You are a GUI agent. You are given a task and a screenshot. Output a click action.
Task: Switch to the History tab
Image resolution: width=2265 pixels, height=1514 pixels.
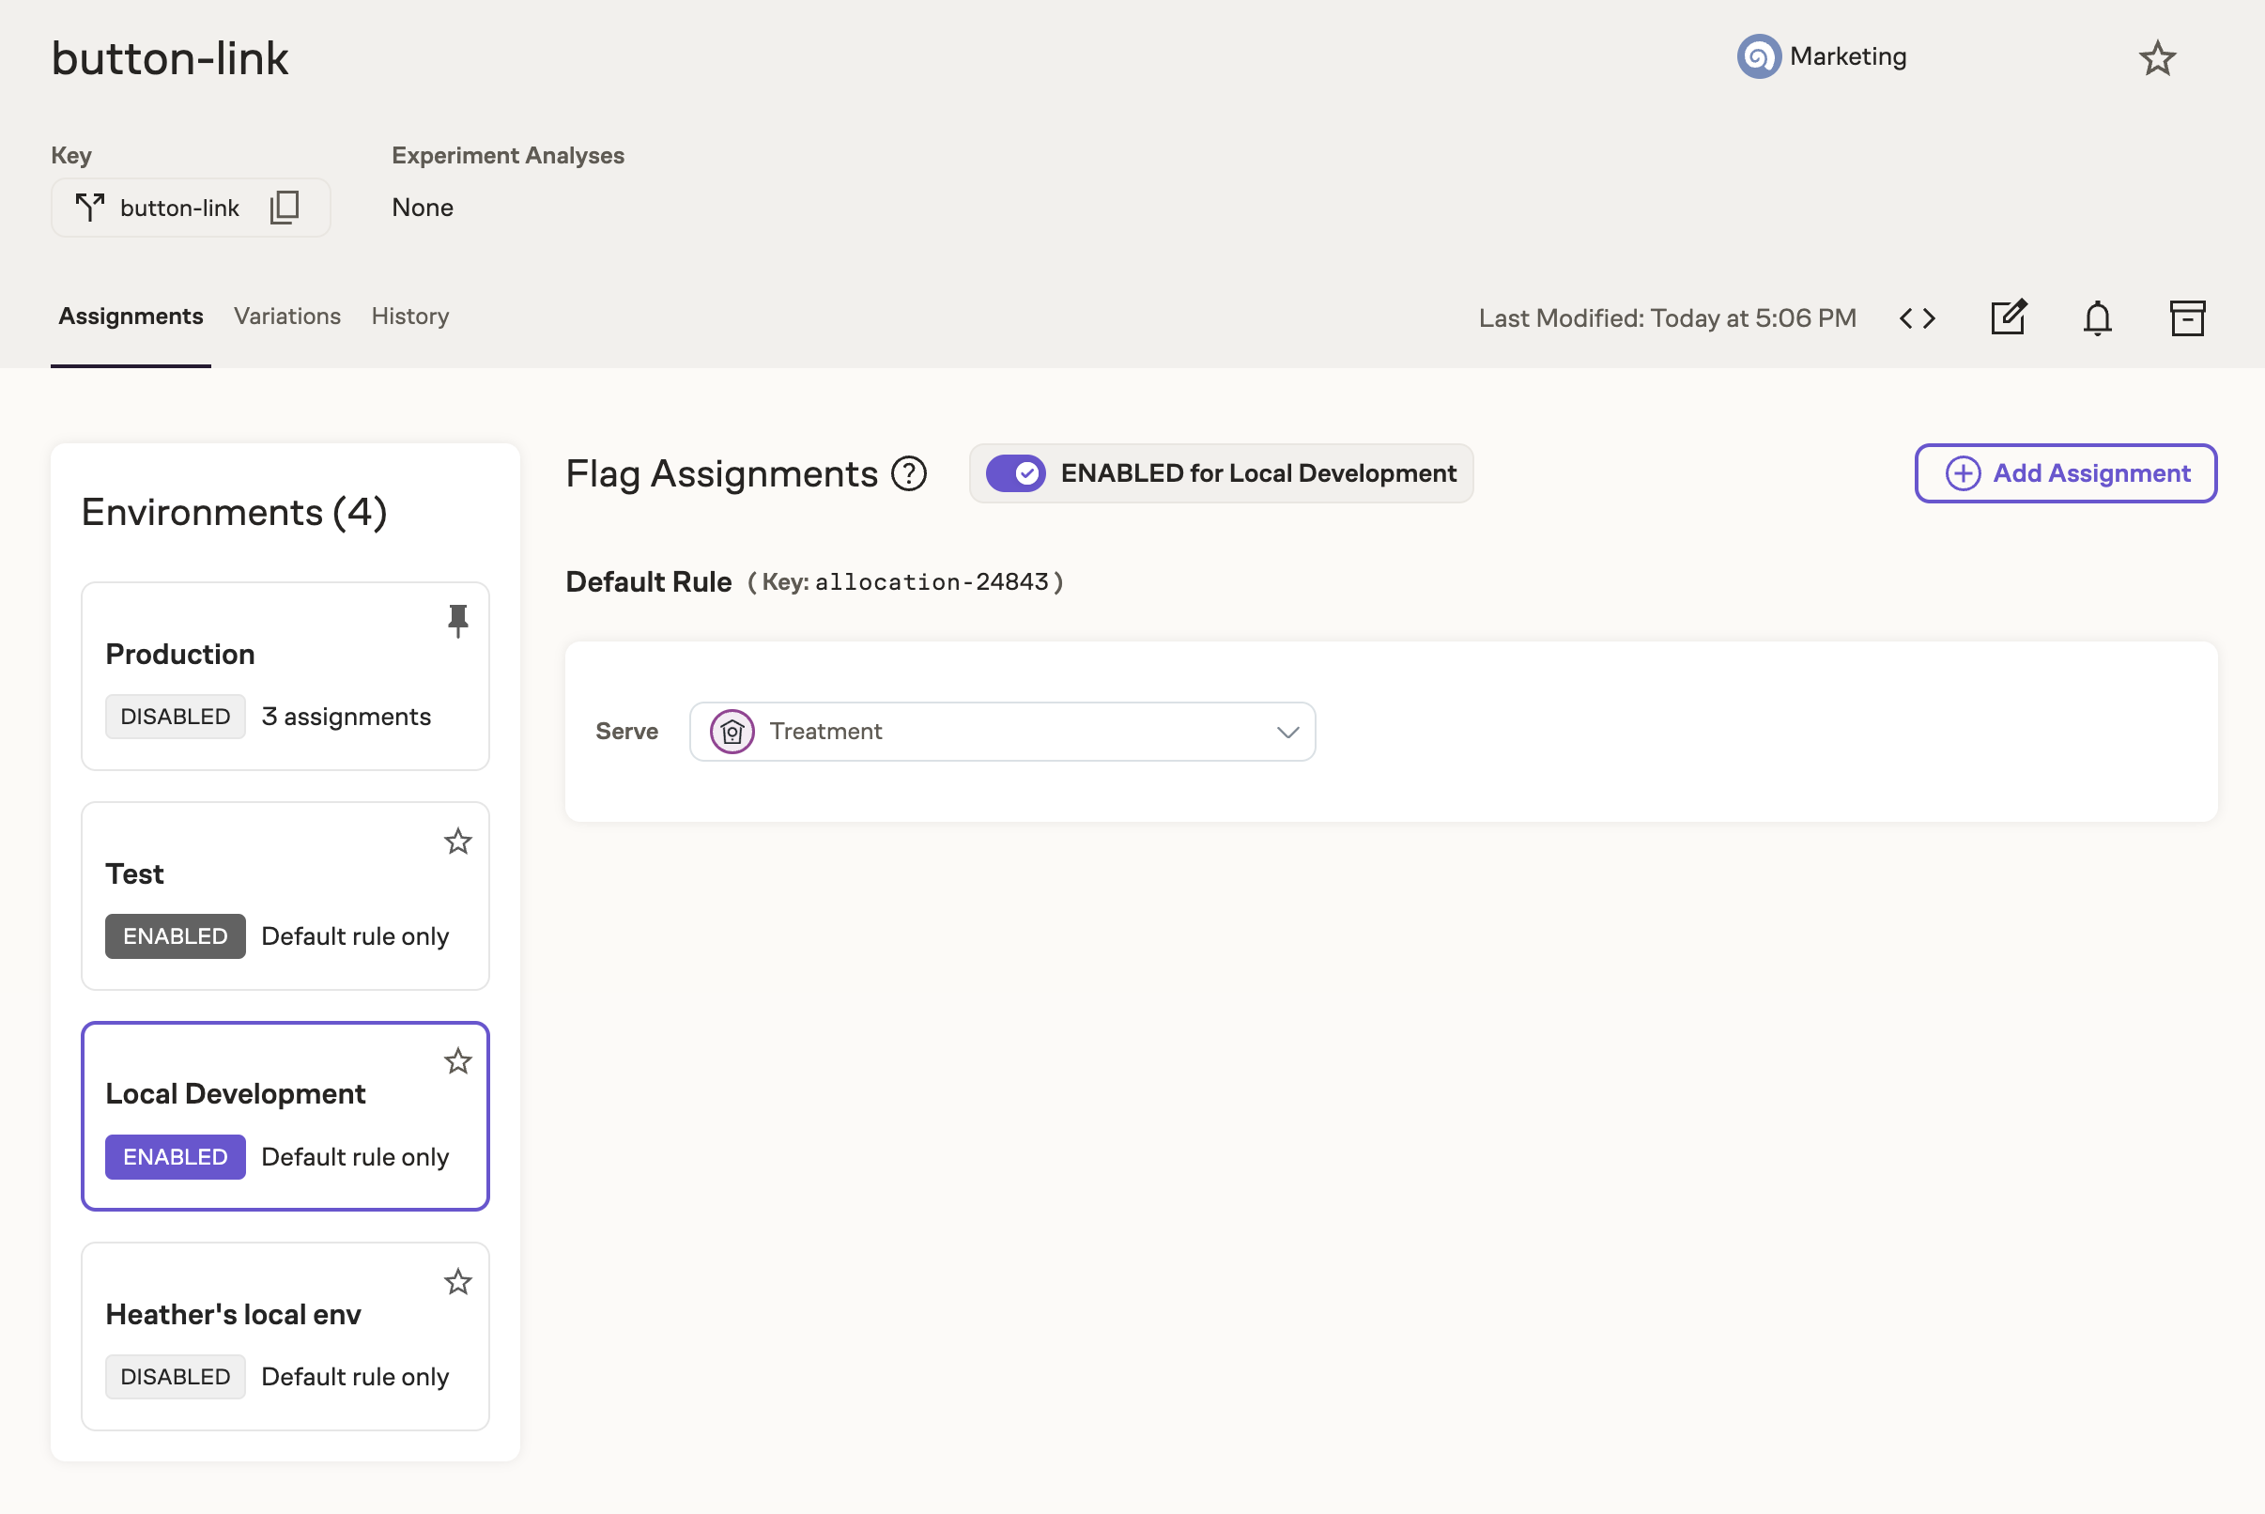coord(409,316)
